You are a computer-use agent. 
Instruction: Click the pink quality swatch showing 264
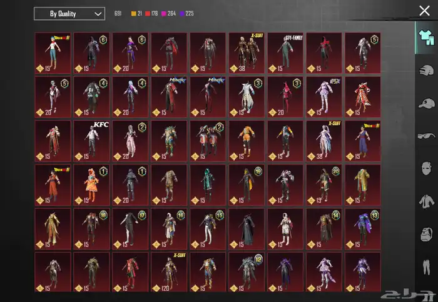pyautogui.click(x=163, y=13)
